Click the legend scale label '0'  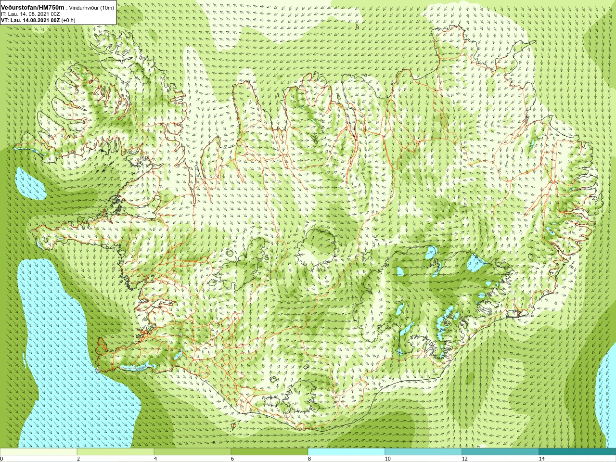[2, 459]
